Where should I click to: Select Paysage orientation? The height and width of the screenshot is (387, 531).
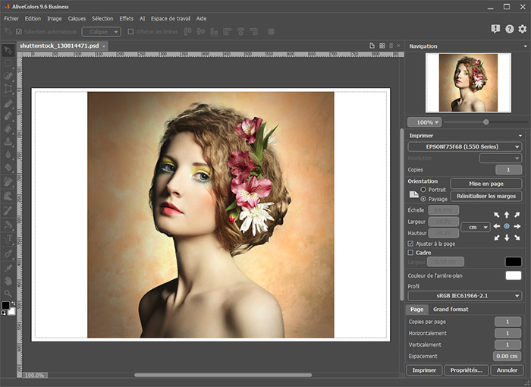(423, 199)
